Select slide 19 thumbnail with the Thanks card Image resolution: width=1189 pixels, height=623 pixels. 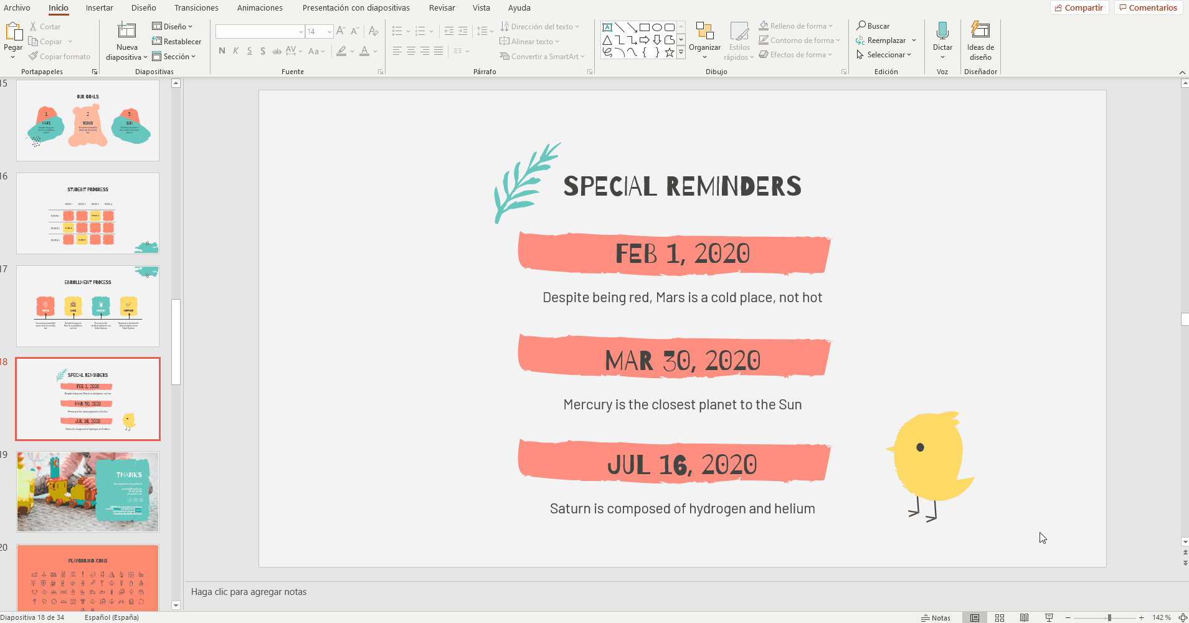(87, 492)
